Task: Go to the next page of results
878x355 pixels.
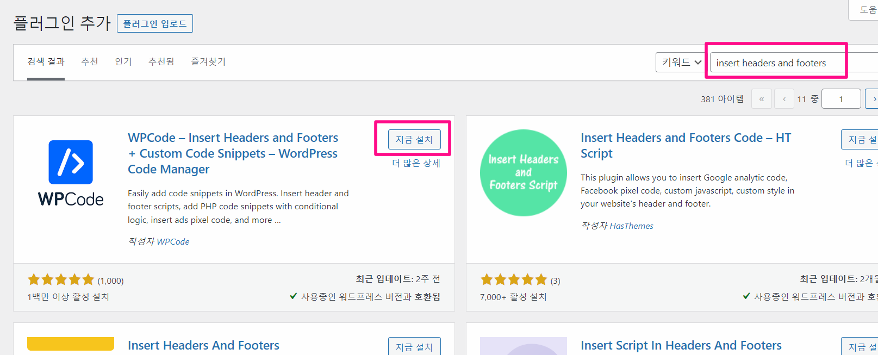Action: click(871, 99)
